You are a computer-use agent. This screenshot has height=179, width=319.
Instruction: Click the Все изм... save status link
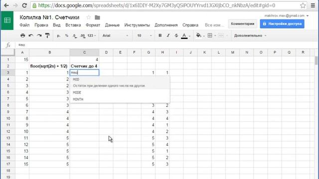(214, 25)
